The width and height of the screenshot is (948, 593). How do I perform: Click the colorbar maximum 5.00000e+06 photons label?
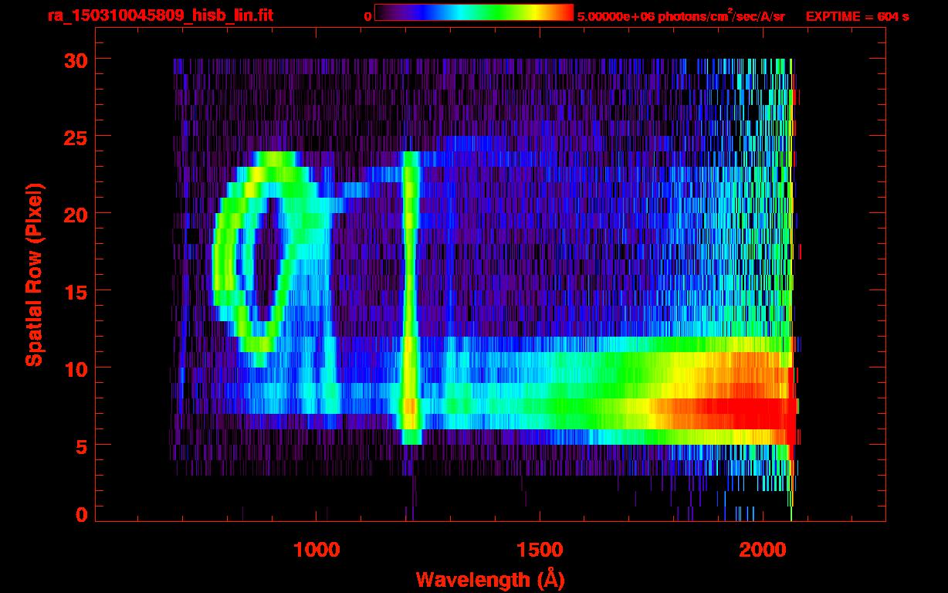coord(681,15)
